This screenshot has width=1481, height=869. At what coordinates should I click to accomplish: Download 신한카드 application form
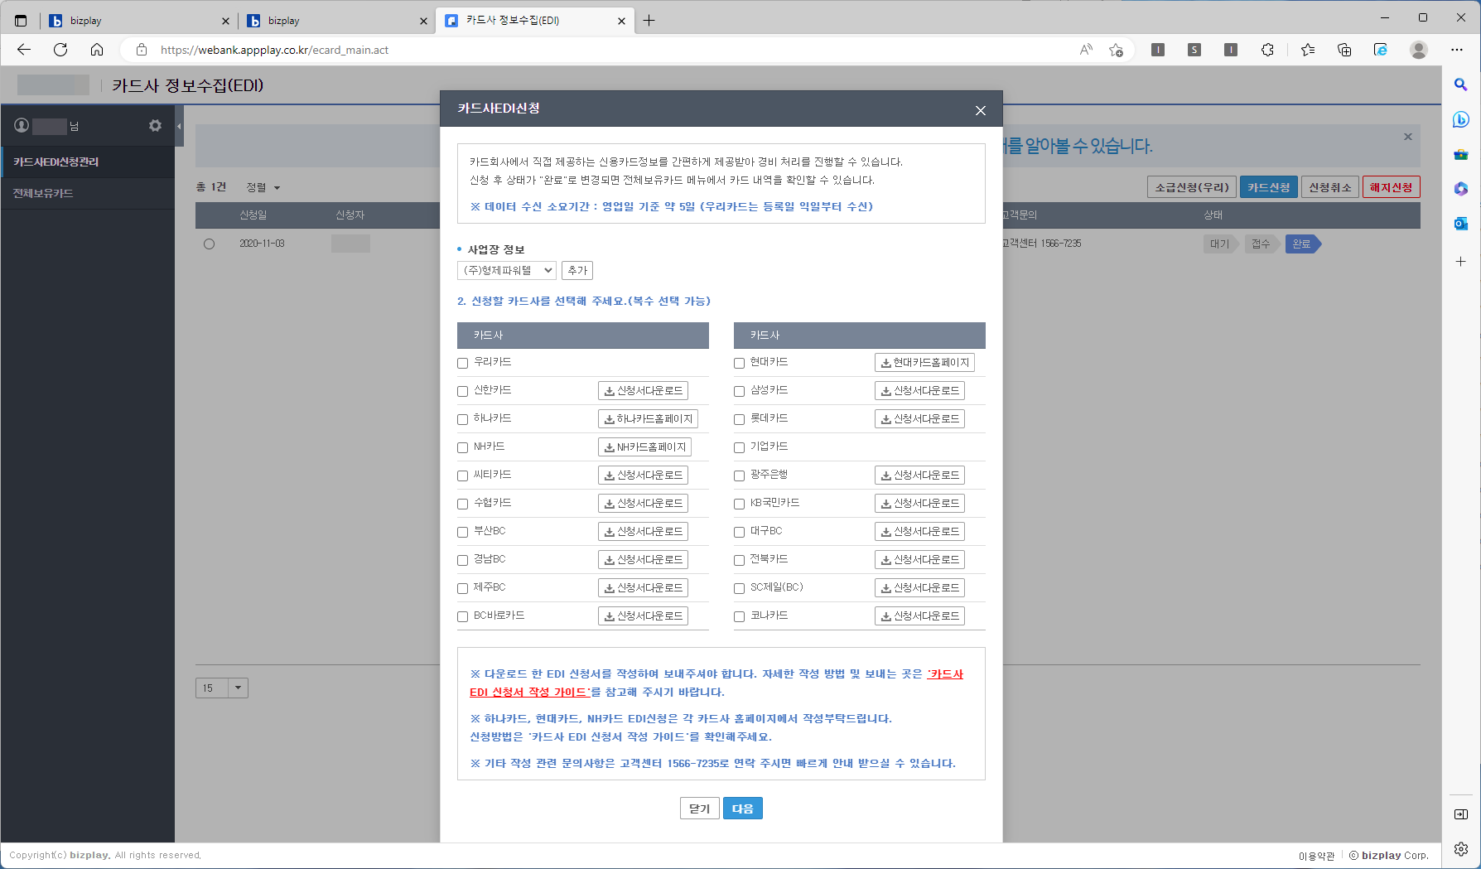(643, 390)
